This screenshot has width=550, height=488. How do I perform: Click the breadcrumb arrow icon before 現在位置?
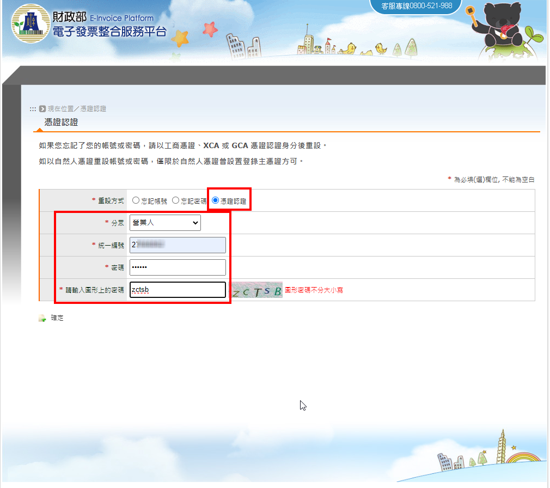point(42,109)
